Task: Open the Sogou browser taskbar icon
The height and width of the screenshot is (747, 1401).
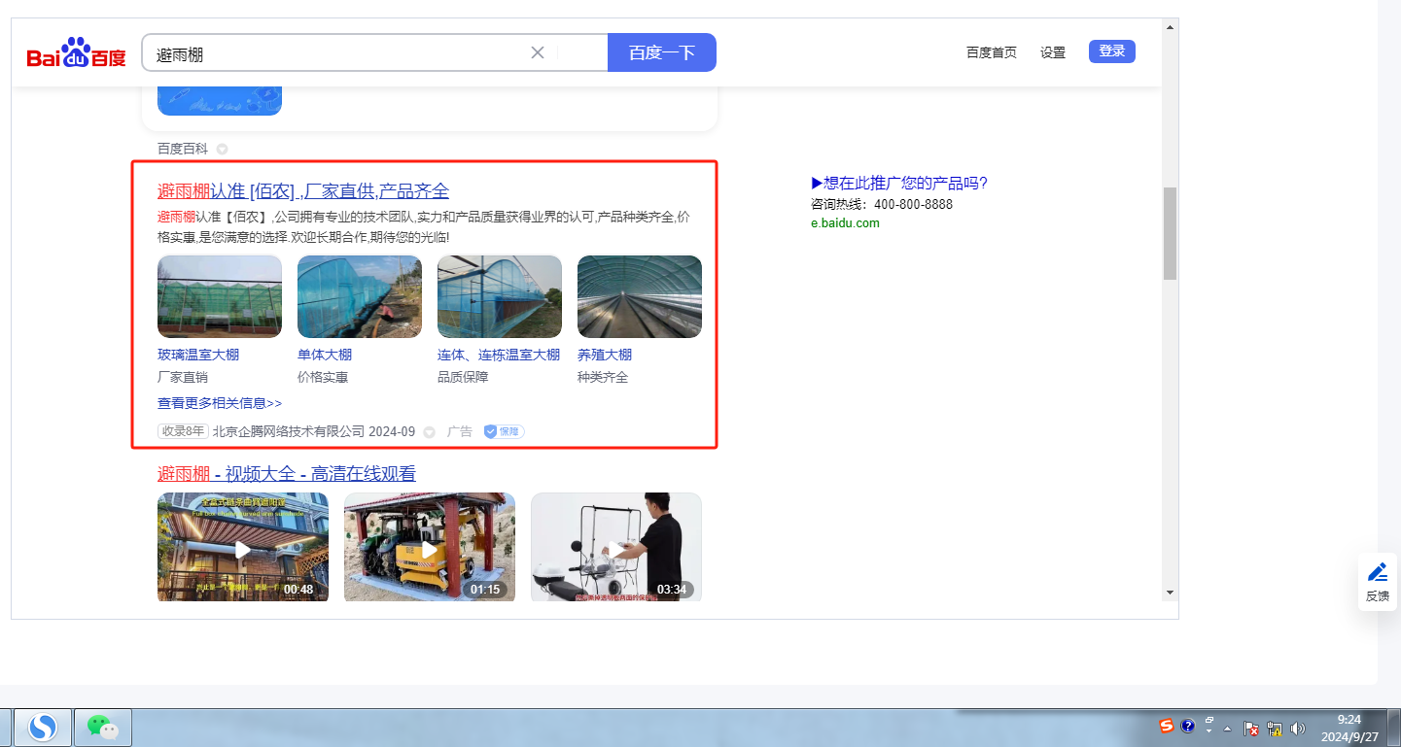Action: pyautogui.click(x=42, y=727)
